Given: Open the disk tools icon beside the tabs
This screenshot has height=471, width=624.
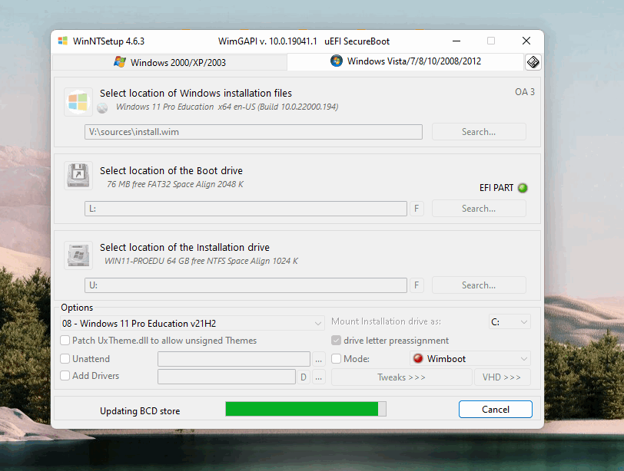Looking at the screenshot, I should pos(533,62).
